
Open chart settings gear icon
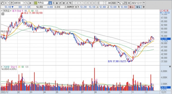[129, 3]
